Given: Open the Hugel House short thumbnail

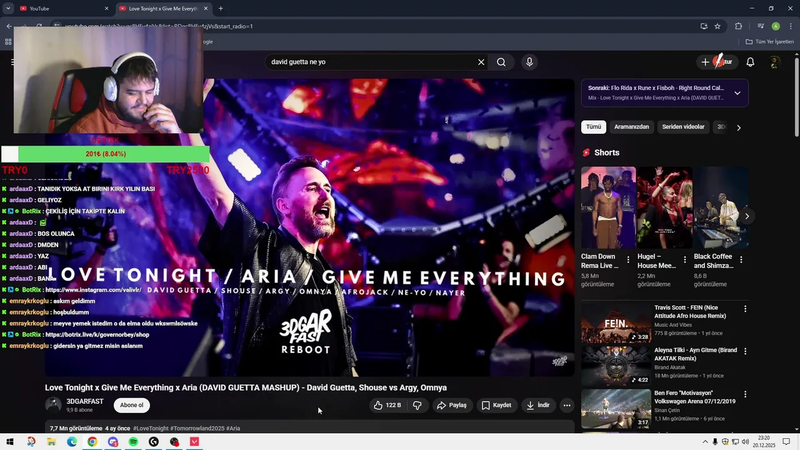Looking at the screenshot, I should tap(664, 207).
